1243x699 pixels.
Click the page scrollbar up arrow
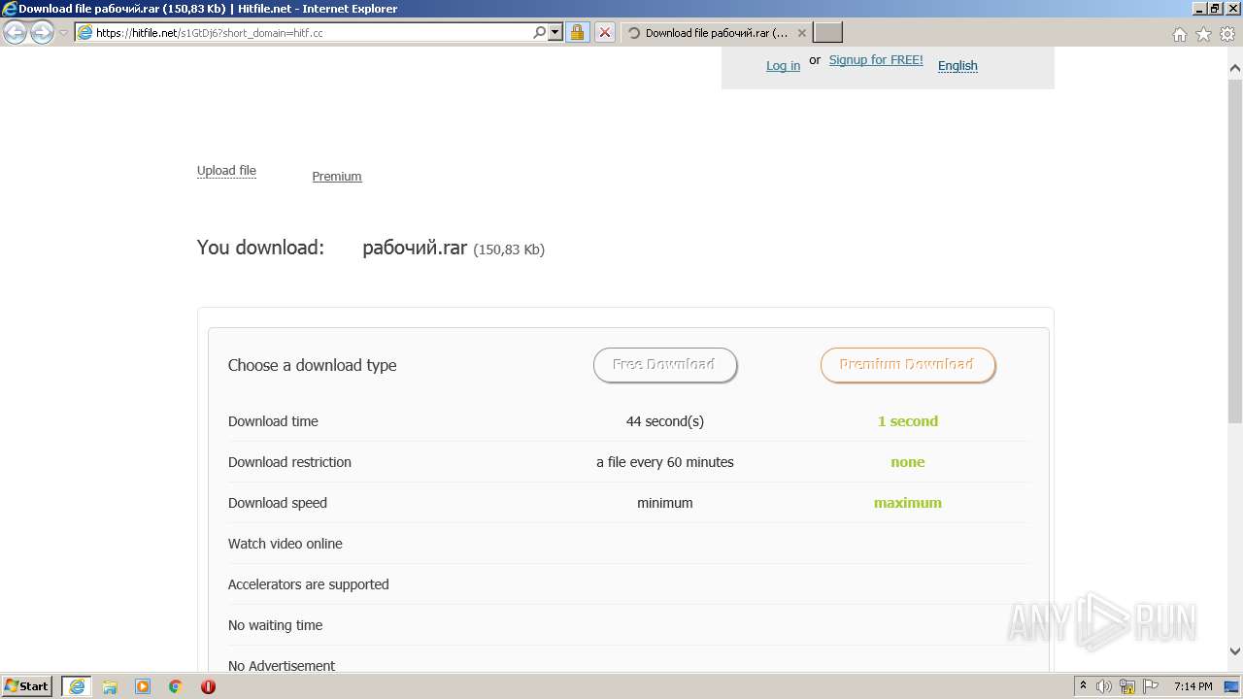(1235, 68)
